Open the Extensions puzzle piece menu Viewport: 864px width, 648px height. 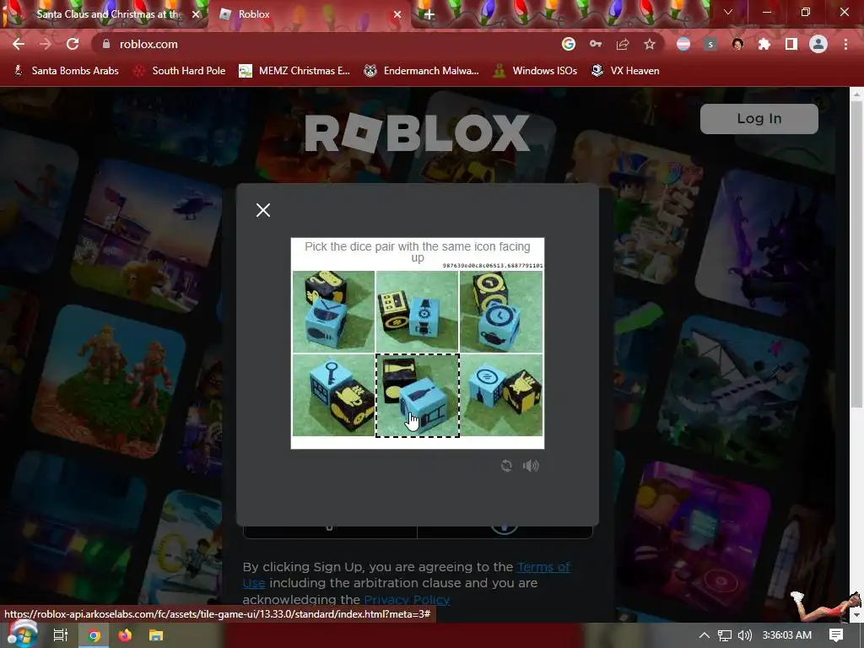[x=764, y=44]
